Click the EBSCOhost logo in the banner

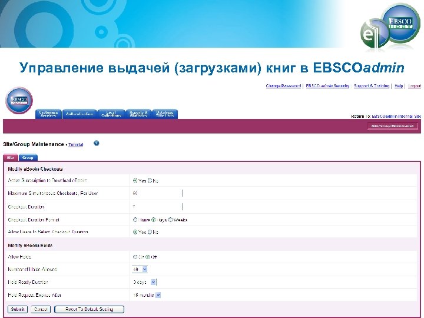pyautogui.click(x=400, y=24)
